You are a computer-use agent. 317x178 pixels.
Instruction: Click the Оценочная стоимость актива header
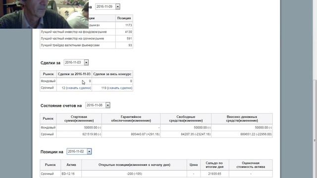[251, 165]
